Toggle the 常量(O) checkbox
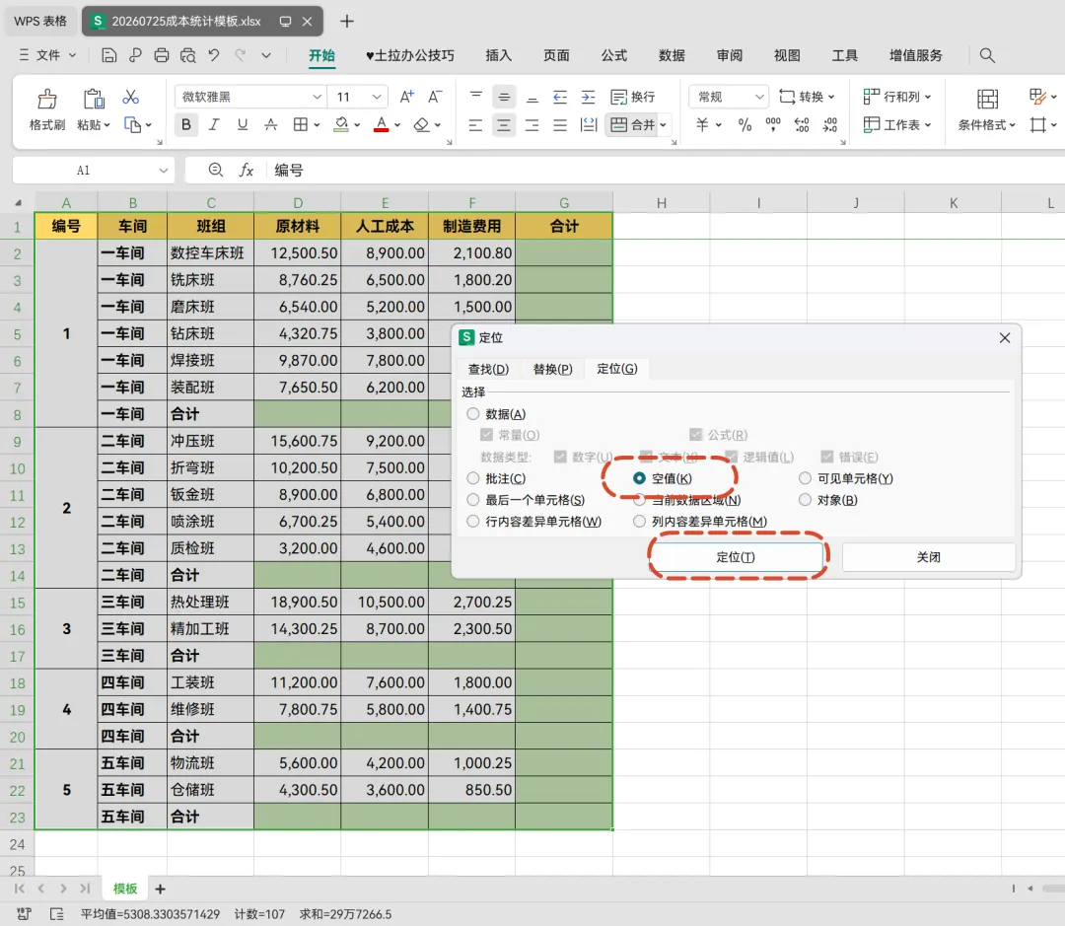 (486, 435)
